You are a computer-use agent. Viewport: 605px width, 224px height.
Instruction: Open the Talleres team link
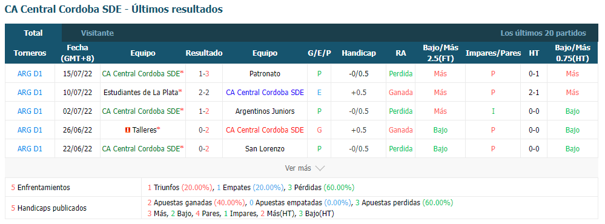[x=144, y=130]
